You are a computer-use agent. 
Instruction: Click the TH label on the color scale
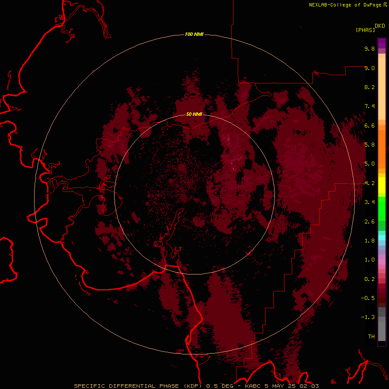(x=371, y=337)
